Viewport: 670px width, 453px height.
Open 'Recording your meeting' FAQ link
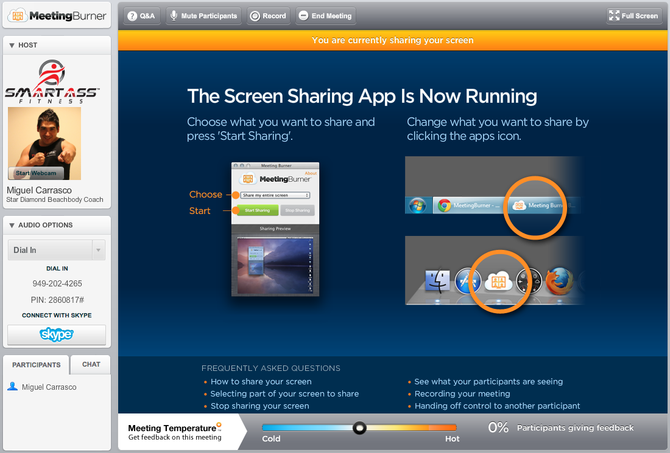point(462,393)
